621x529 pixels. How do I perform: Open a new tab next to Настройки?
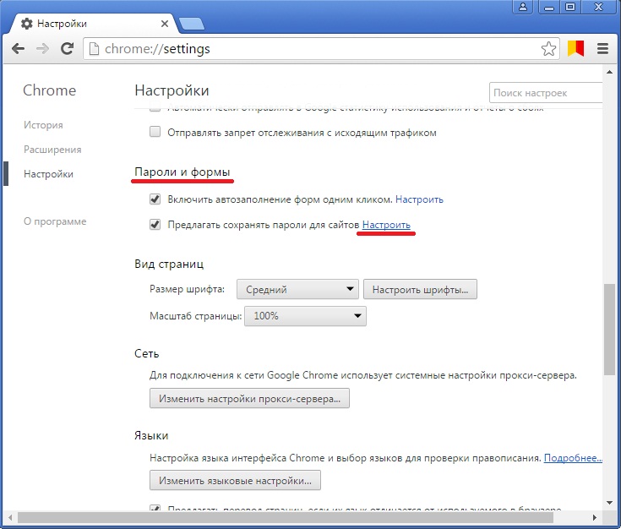click(192, 24)
